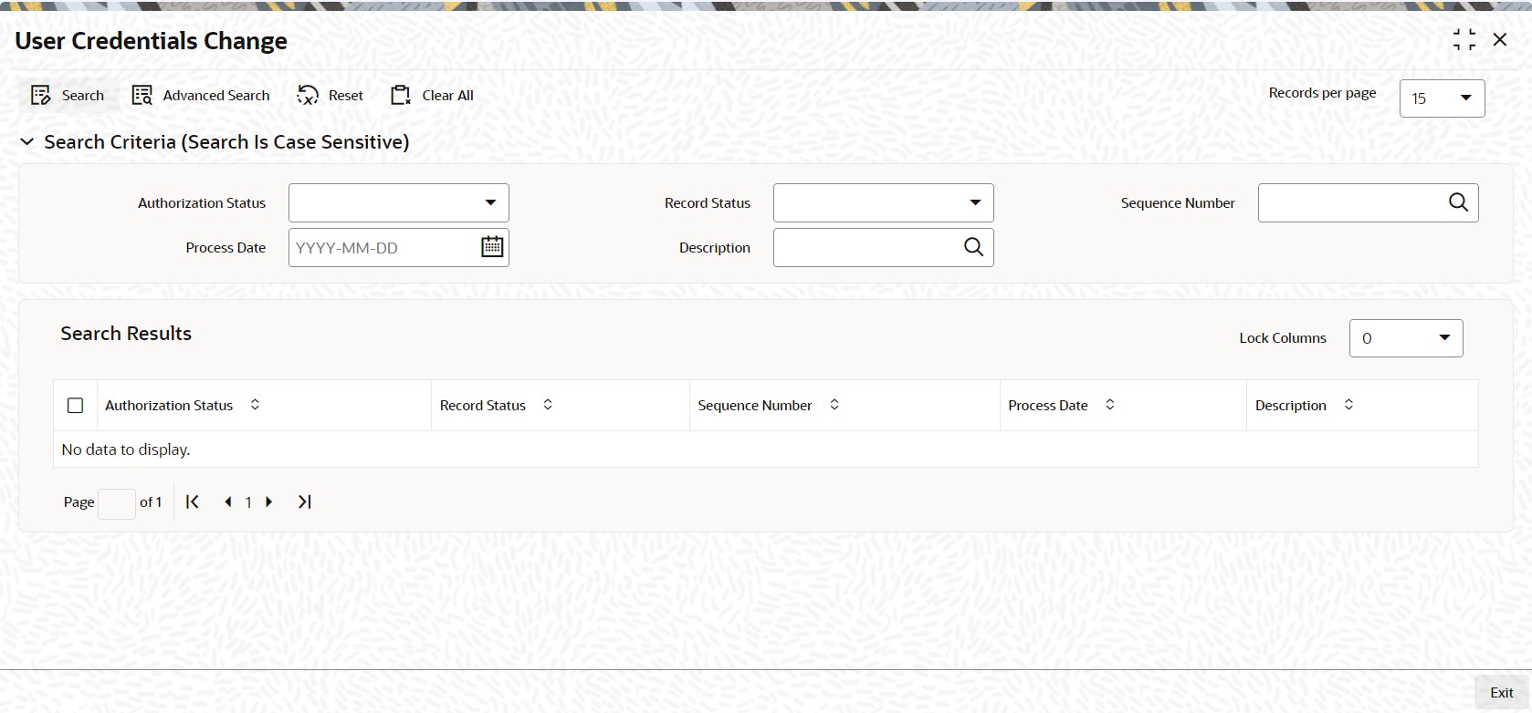Go to the next results page

click(x=269, y=501)
